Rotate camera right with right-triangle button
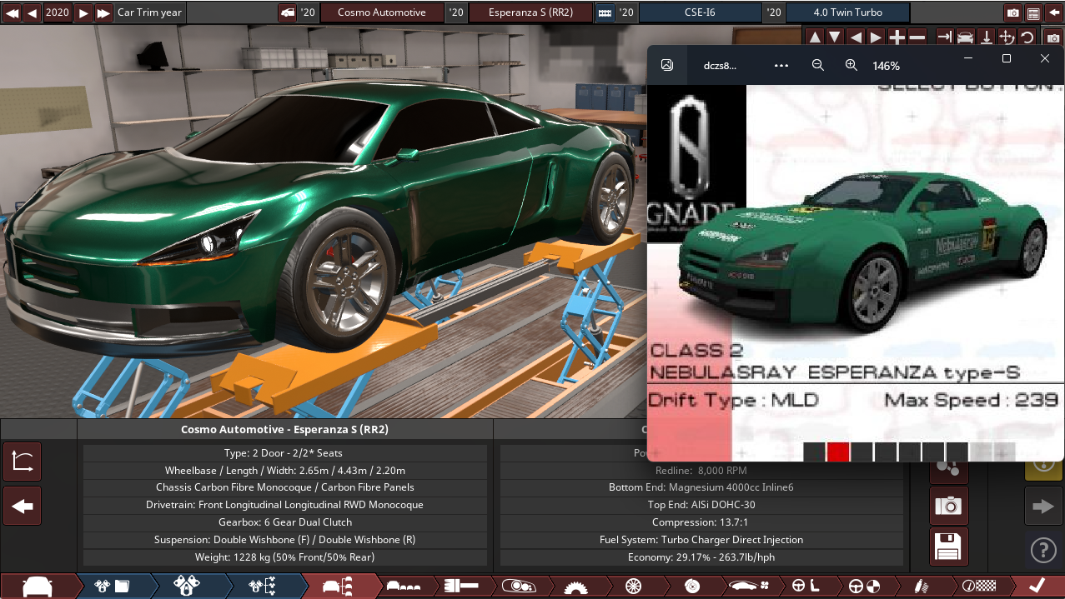Screen dimensions: 1065x599 [x=876, y=37]
